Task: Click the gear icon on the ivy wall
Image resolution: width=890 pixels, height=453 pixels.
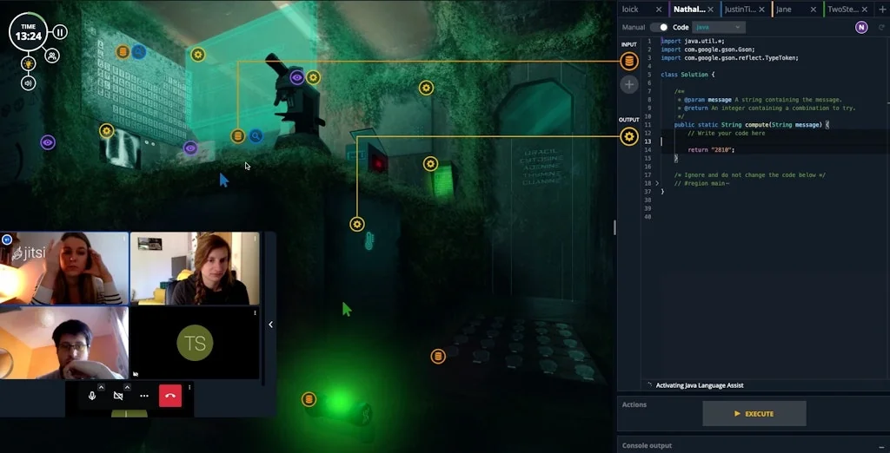Action: point(426,88)
